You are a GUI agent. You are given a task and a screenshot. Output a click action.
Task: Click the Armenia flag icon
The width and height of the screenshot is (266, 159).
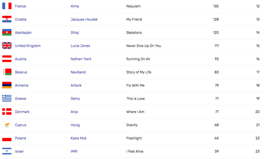(7, 85)
